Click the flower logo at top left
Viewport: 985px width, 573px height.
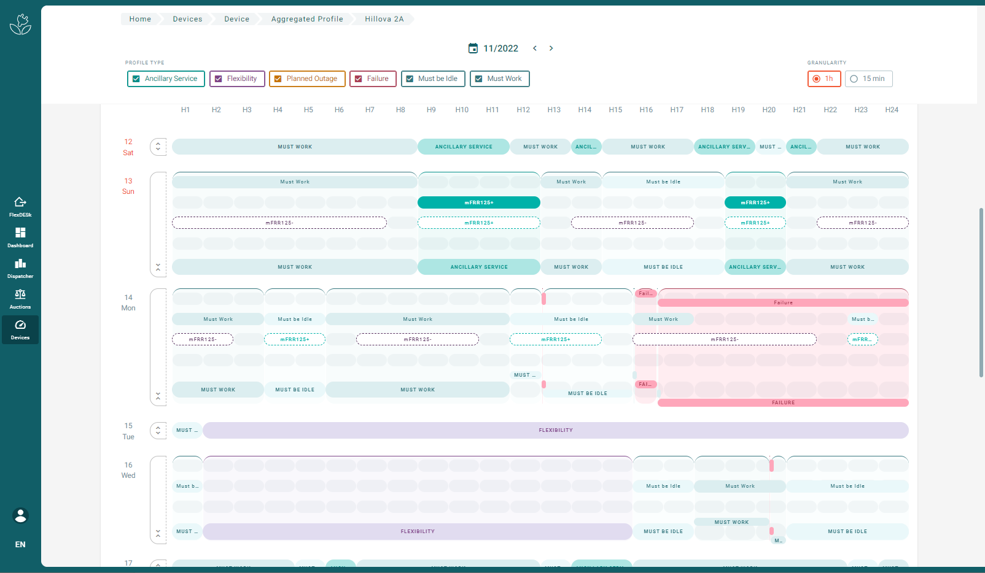pyautogui.click(x=20, y=25)
